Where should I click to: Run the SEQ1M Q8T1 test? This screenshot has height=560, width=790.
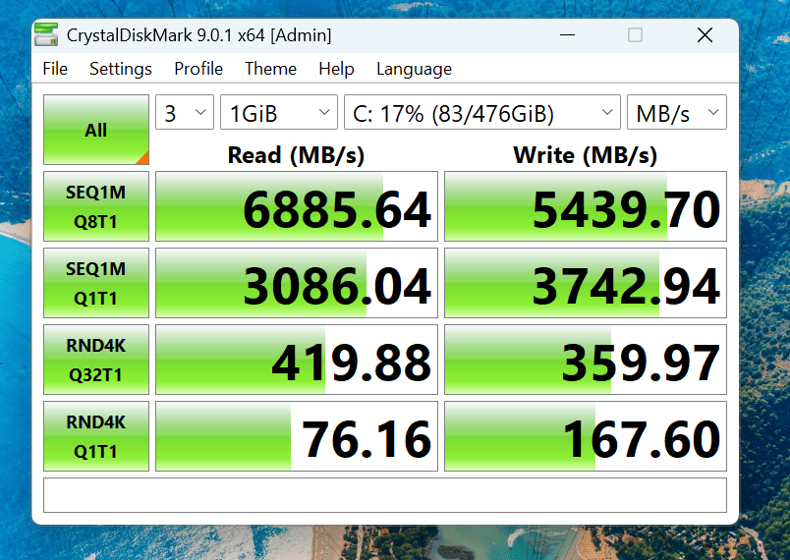pos(96,206)
